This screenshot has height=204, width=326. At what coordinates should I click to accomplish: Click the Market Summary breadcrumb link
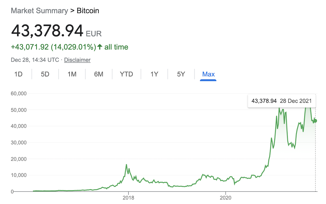pyautogui.click(x=39, y=11)
